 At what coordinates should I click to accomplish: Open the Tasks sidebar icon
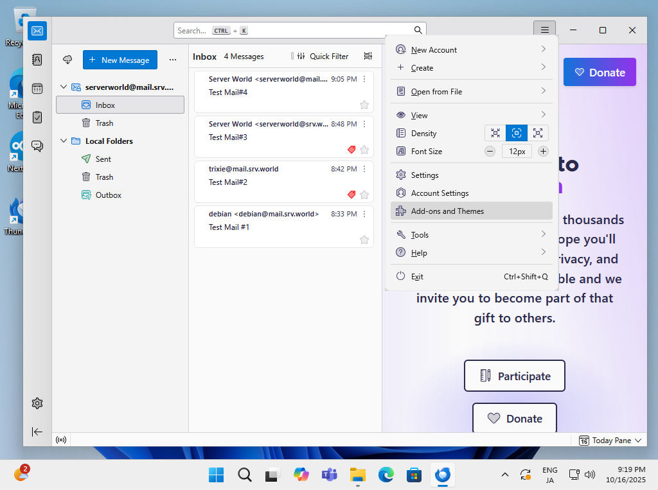[x=37, y=117]
